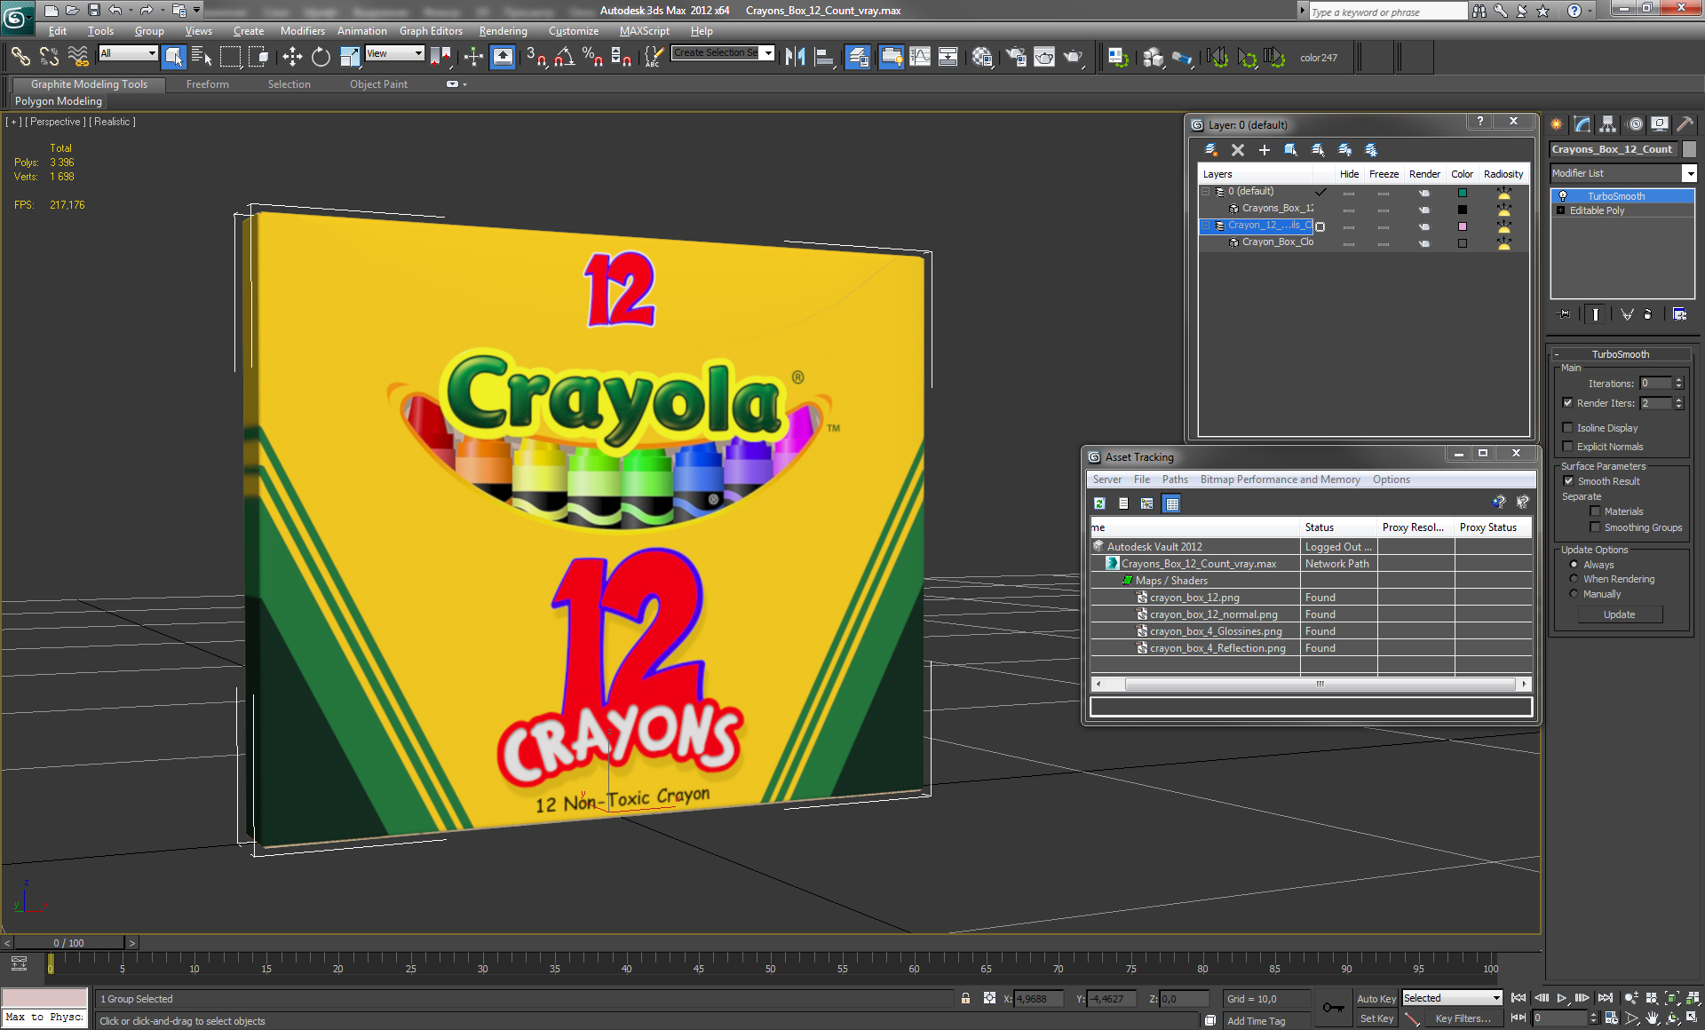Image resolution: width=1705 pixels, height=1030 pixels.
Task: Open the Render Setup teapot icon
Action: click(1015, 57)
